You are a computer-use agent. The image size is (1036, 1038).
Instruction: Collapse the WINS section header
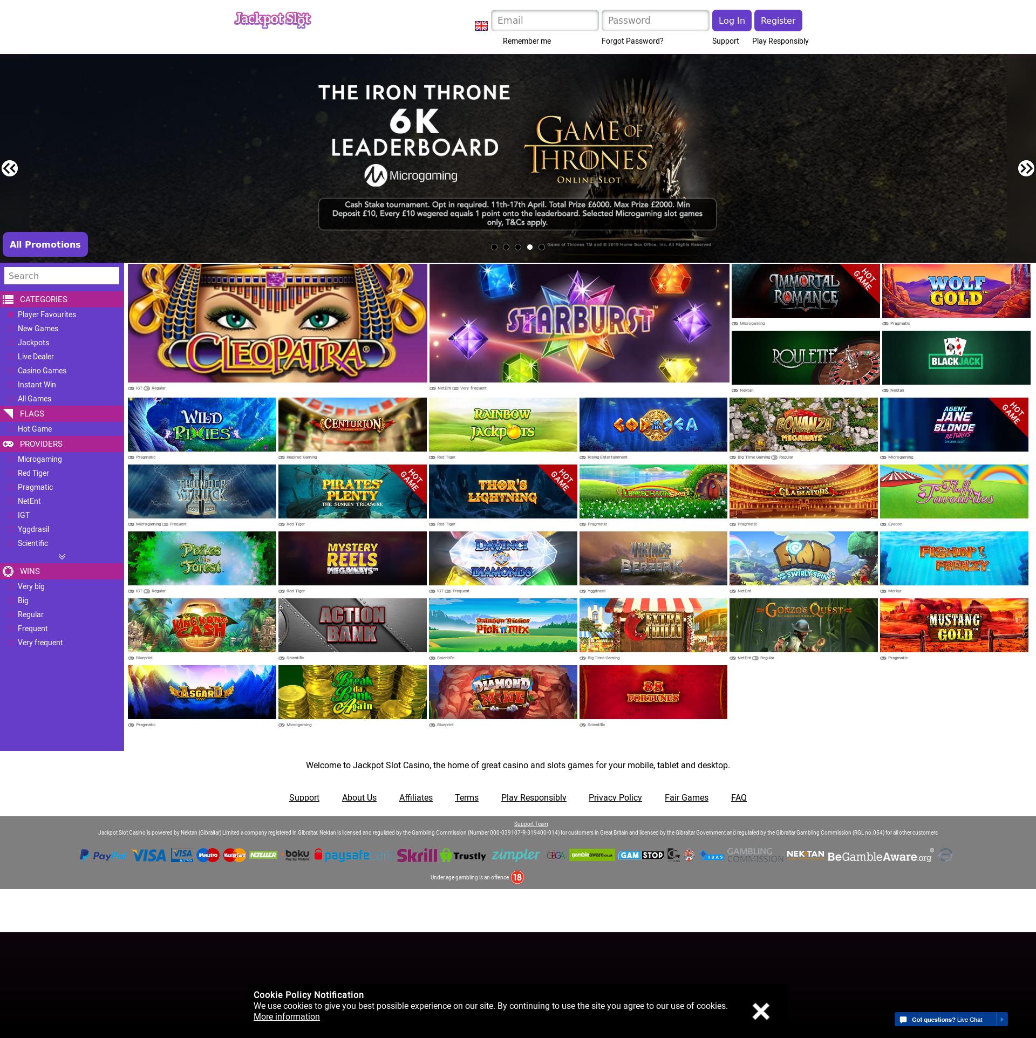click(62, 571)
